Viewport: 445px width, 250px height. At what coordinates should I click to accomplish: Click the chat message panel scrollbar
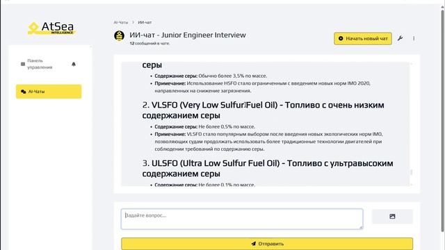pos(411,172)
